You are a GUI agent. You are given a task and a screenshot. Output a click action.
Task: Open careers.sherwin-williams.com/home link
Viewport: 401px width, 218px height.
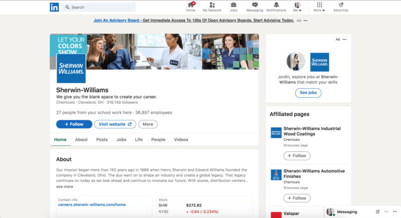point(92,204)
